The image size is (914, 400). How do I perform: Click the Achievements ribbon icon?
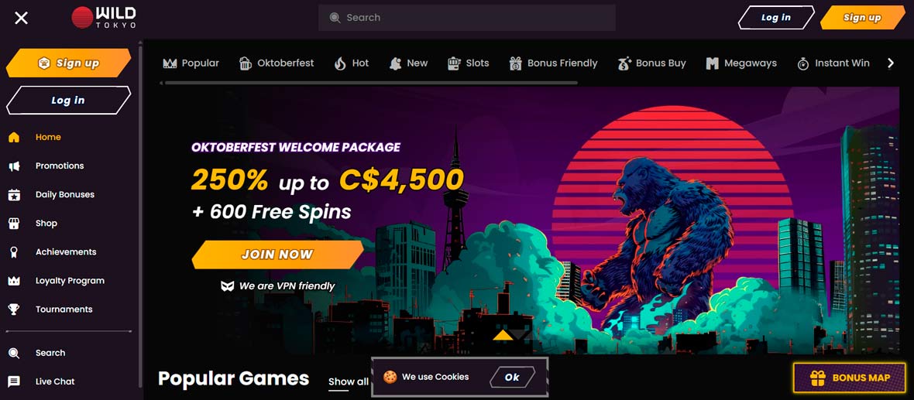point(14,252)
